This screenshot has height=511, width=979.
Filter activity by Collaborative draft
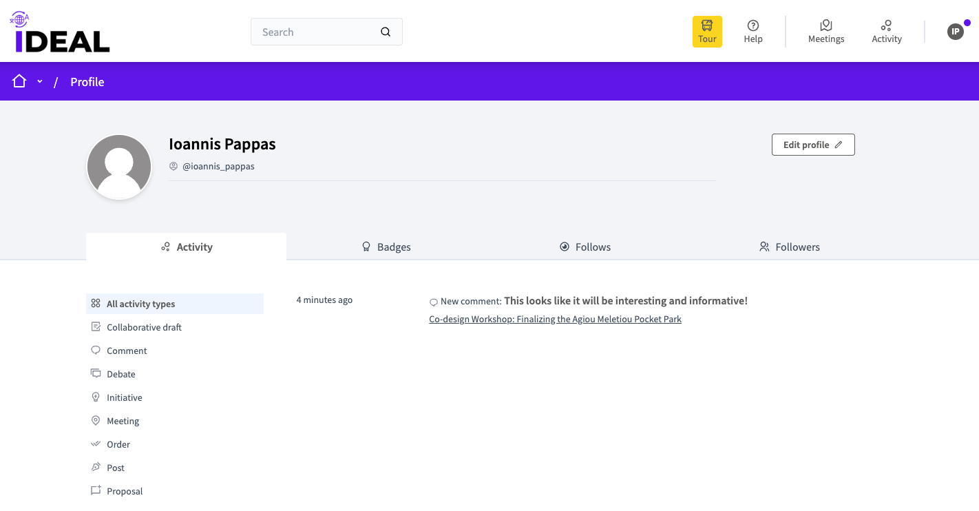[144, 328]
